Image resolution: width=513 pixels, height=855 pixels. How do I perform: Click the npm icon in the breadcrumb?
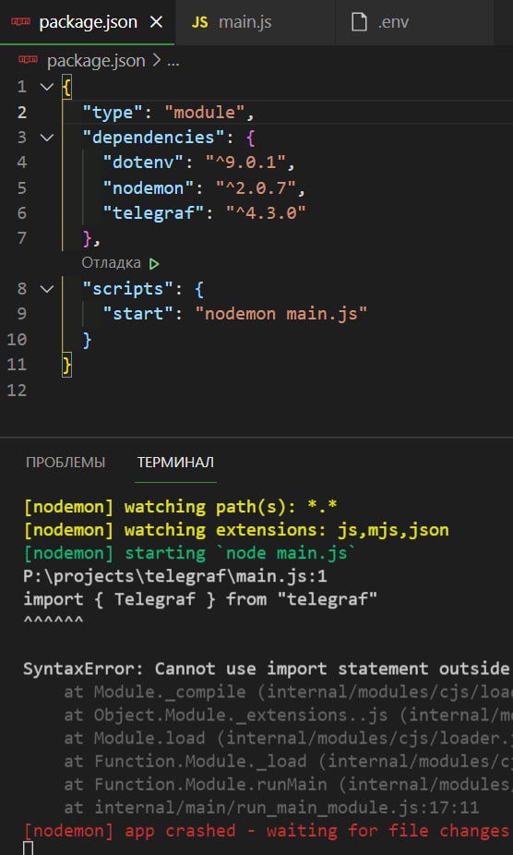[x=28, y=60]
